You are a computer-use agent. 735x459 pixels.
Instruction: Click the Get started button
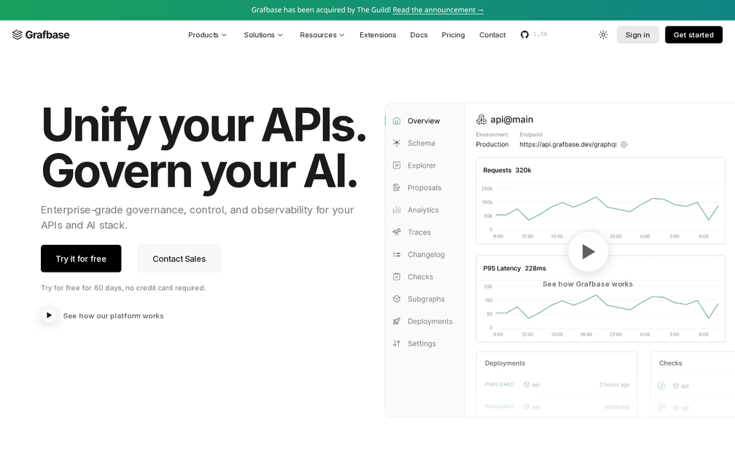coord(693,35)
